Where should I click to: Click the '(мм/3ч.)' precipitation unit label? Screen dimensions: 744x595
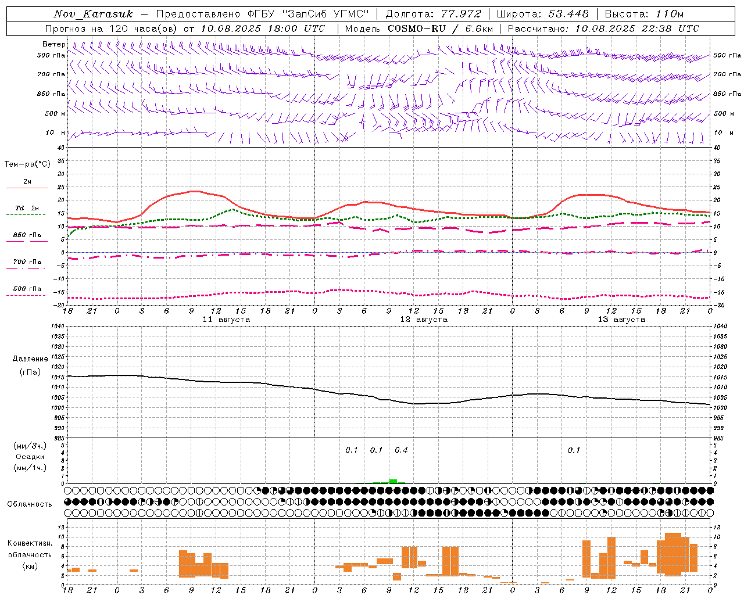click(30, 446)
